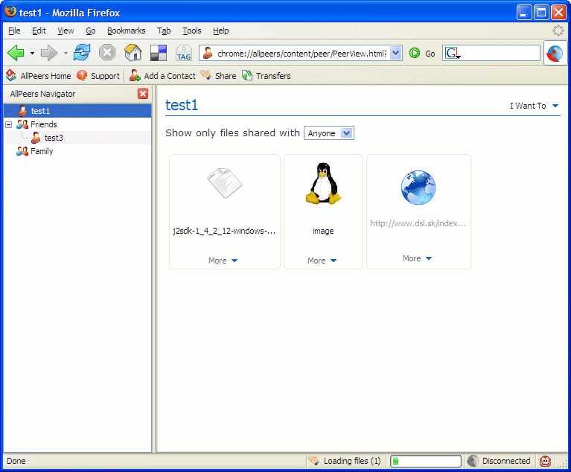Open the Tab menu
571x472 pixels.
pos(164,31)
